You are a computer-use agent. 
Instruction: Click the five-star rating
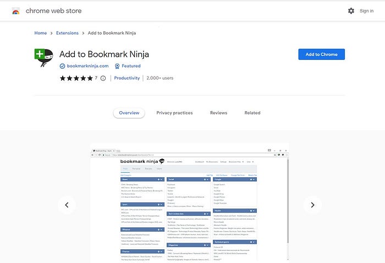[x=76, y=78]
